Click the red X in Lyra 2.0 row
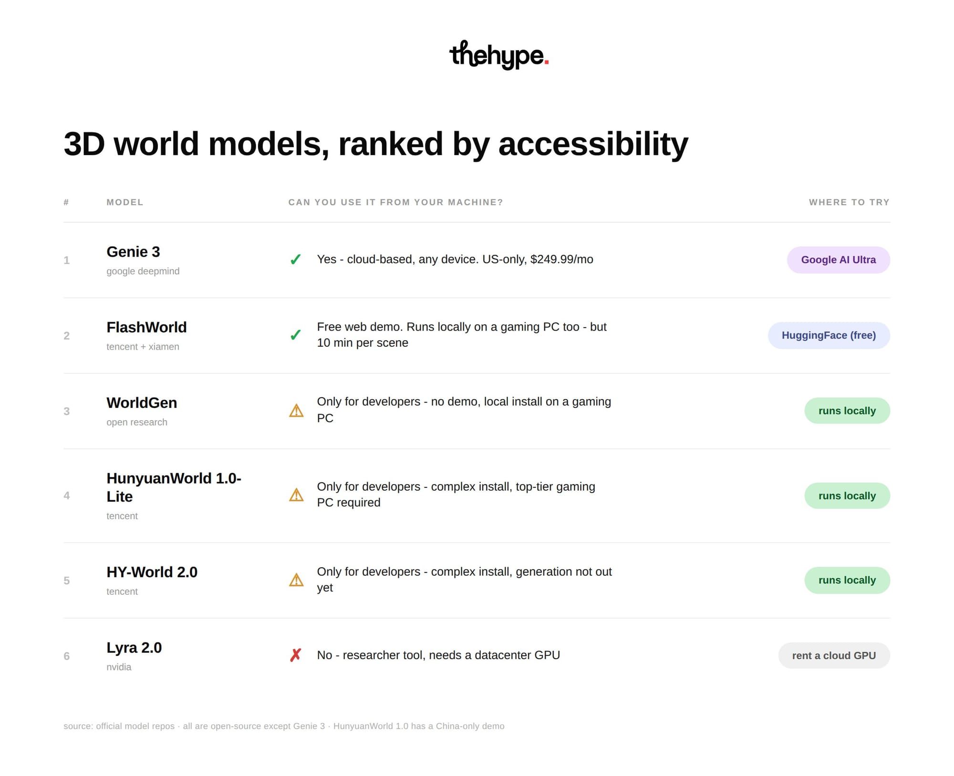This screenshot has height=776, width=954. point(295,655)
